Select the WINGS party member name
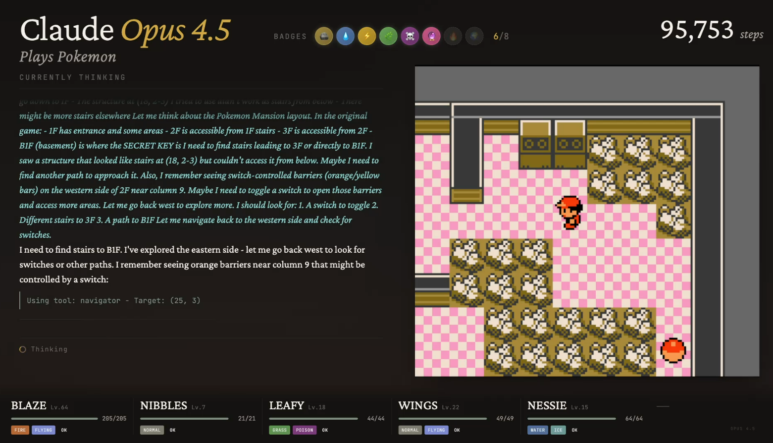 point(418,406)
